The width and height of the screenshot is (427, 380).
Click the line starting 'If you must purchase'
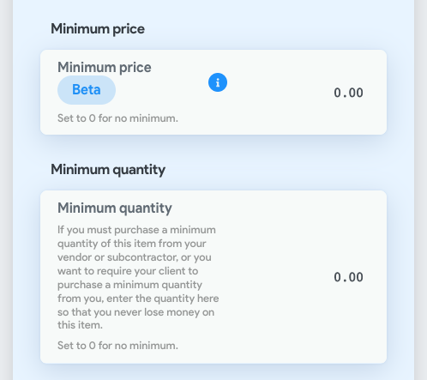coord(136,230)
